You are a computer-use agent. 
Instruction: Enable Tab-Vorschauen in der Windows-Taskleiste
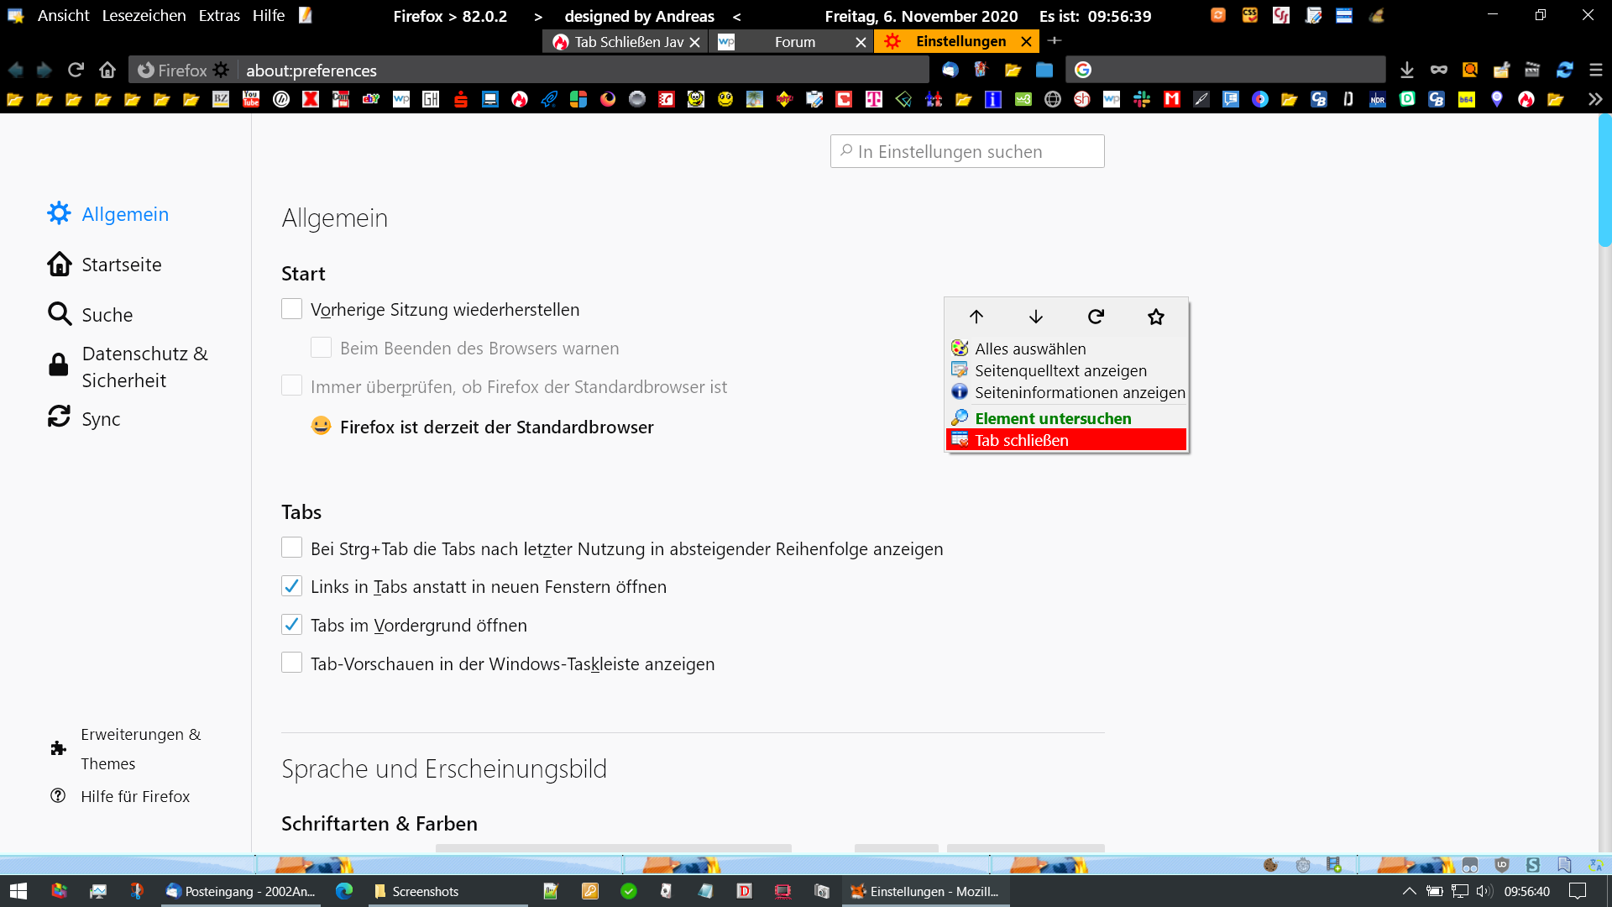pyautogui.click(x=291, y=663)
